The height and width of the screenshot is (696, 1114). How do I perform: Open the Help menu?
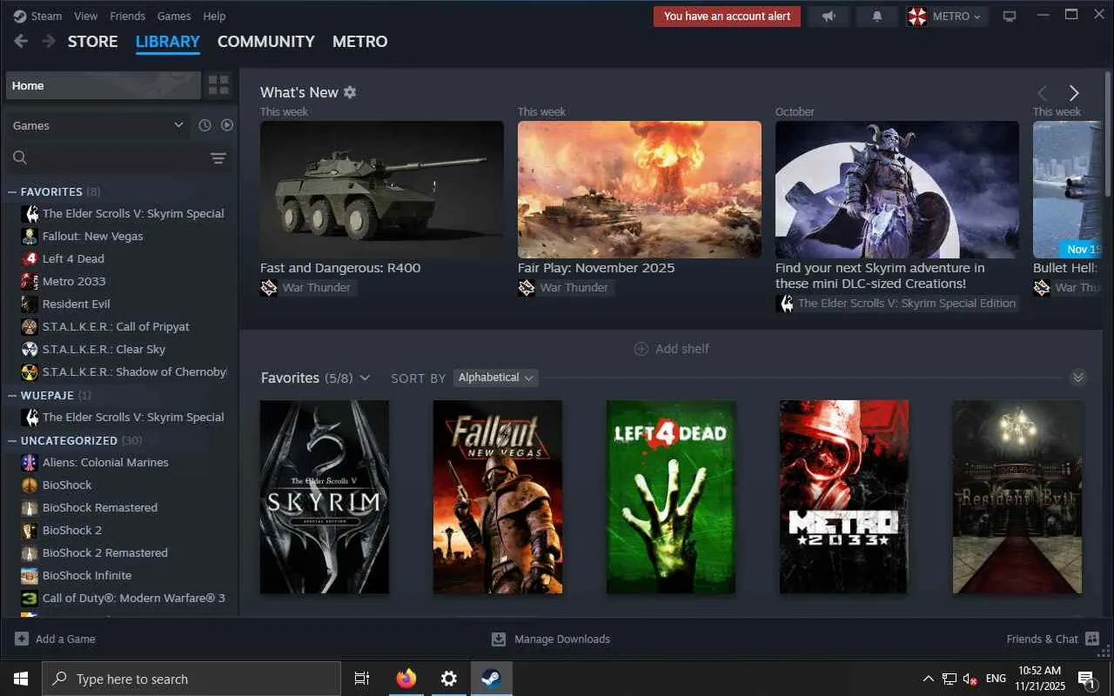[214, 16]
